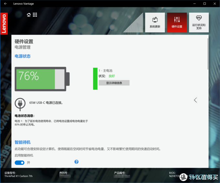This screenshot has width=220, height=183.
Task: Expand the side panel chevron arrow
Action: coord(195,100)
